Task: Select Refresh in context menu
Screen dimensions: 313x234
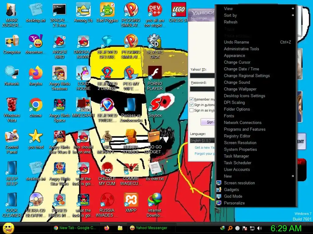Action: click(x=256, y=22)
